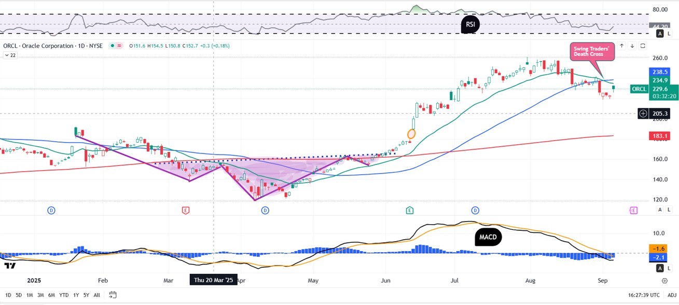The width and height of the screenshot is (679, 305).
Task: Open the timezone menu at 16:27:39 UTC
Action: point(642,295)
